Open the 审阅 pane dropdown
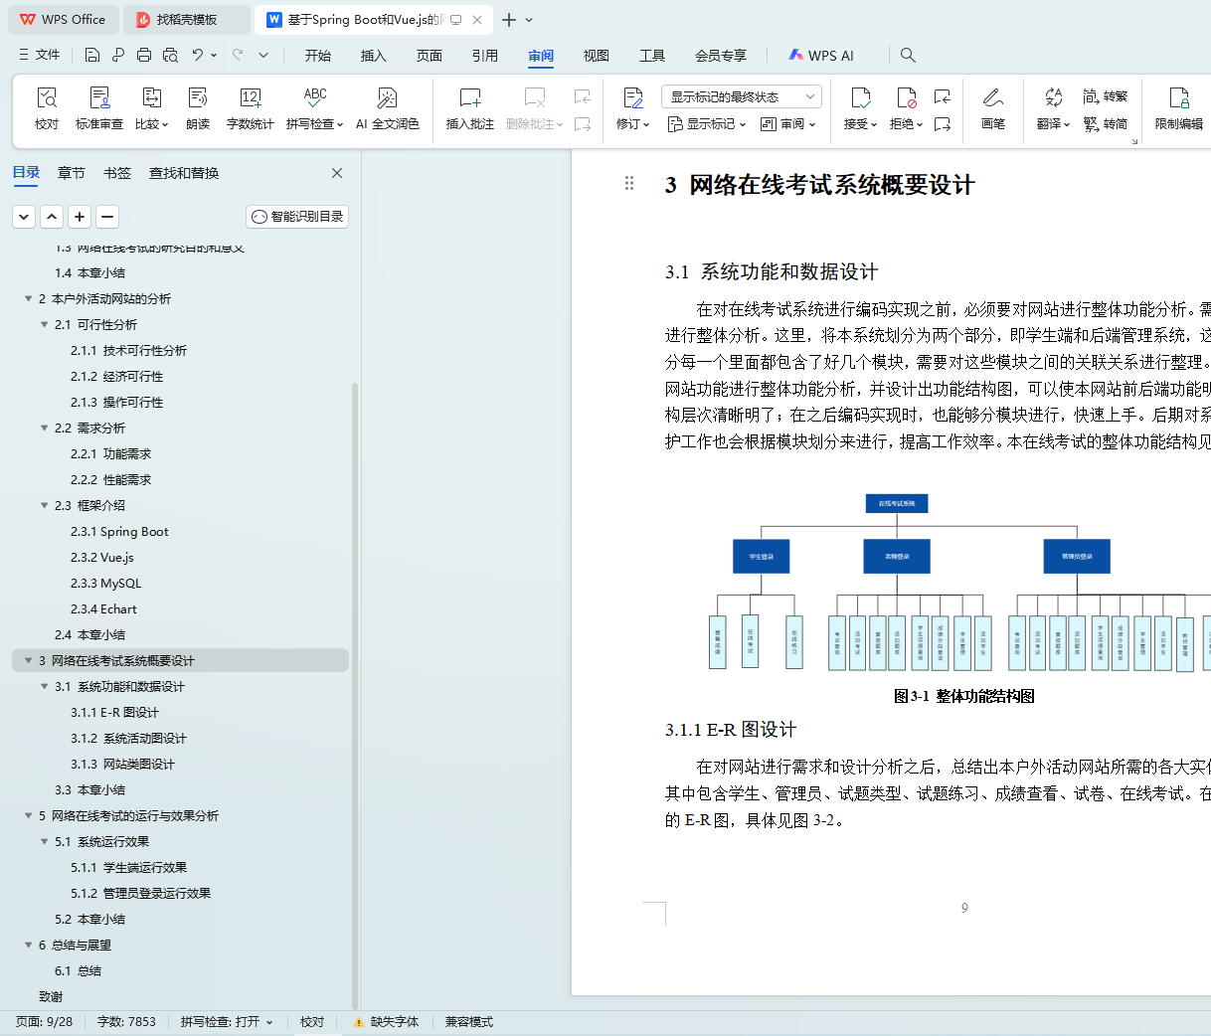Viewport: 1211px width, 1036px height. coord(787,124)
